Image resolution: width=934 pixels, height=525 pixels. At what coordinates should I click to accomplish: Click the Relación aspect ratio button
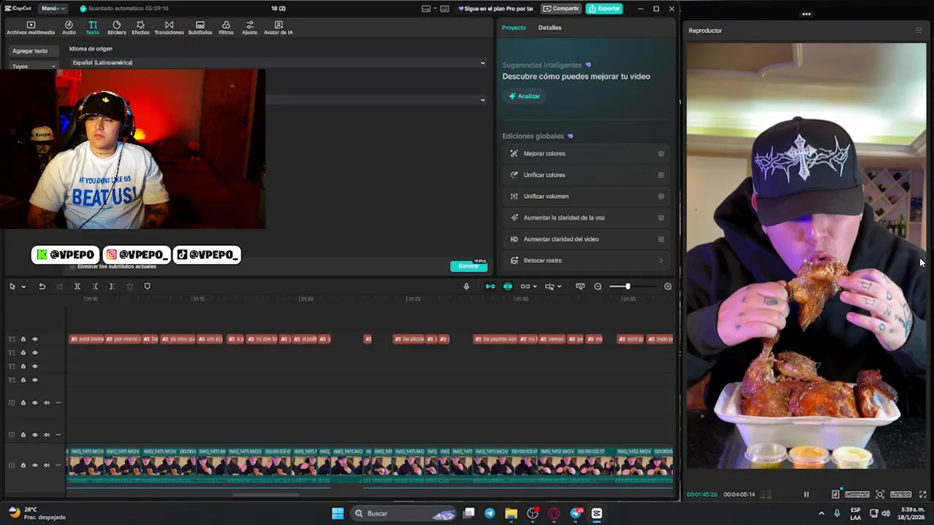(x=900, y=494)
